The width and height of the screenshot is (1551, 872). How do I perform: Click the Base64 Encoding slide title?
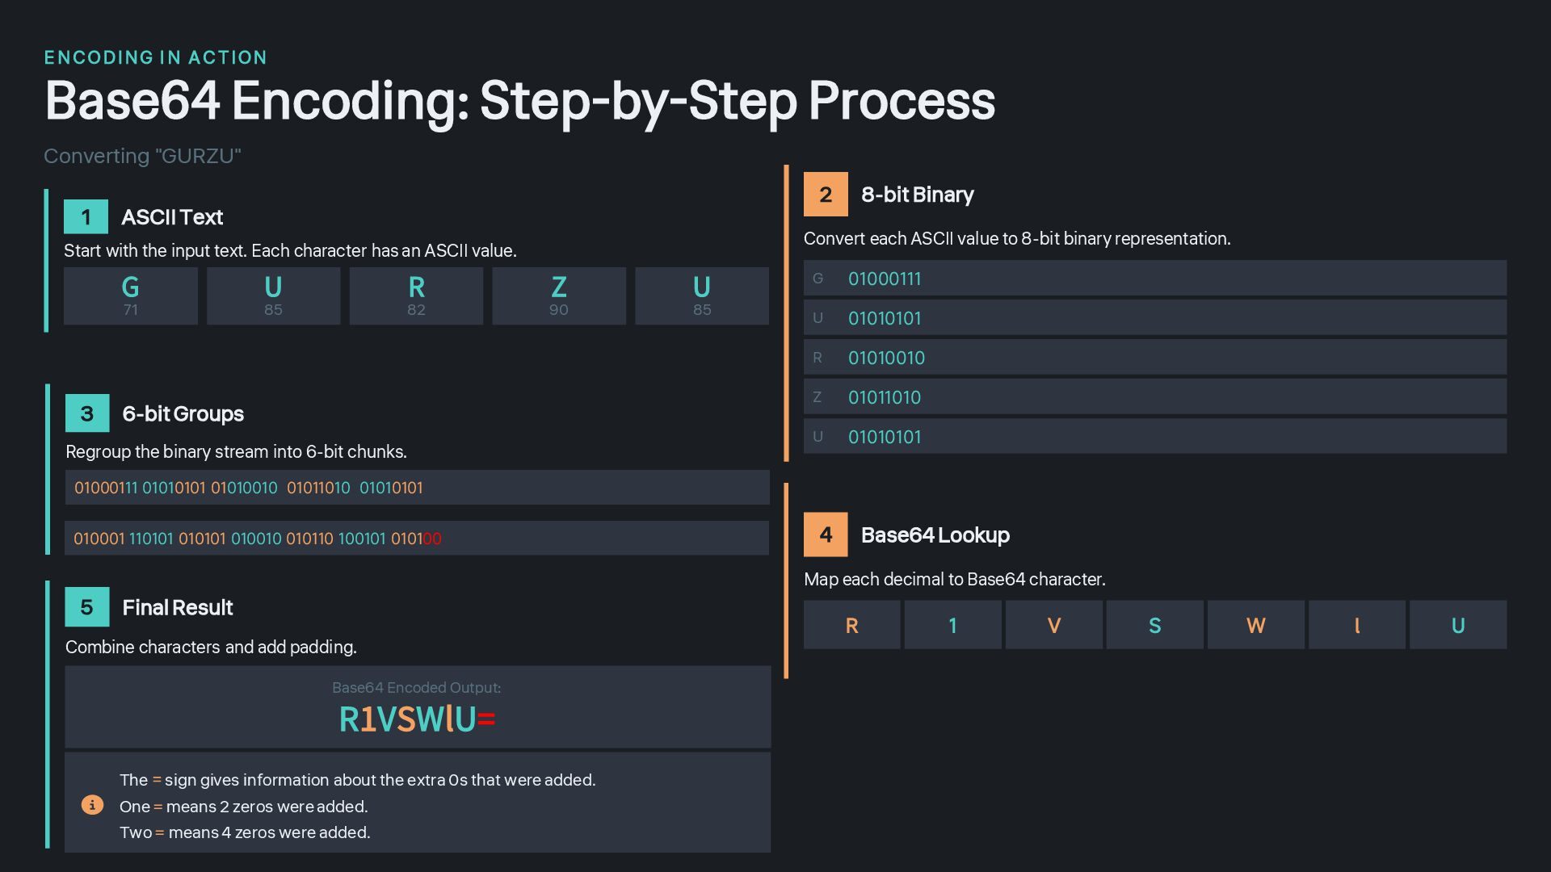(519, 102)
